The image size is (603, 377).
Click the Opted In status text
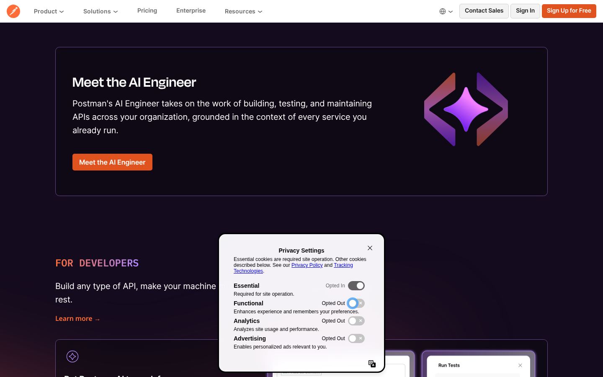(335, 286)
